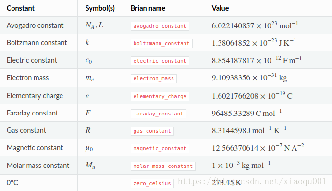The image size is (332, 191).
Task: Click the boltzmann_constant code label
Action: click(x=161, y=43)
